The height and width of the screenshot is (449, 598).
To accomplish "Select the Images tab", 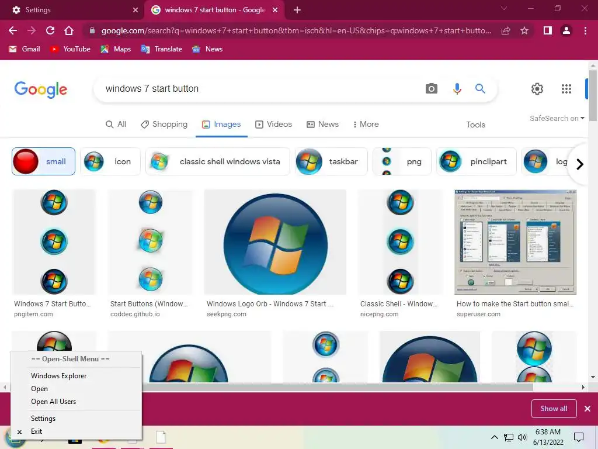I will point(221,125).
